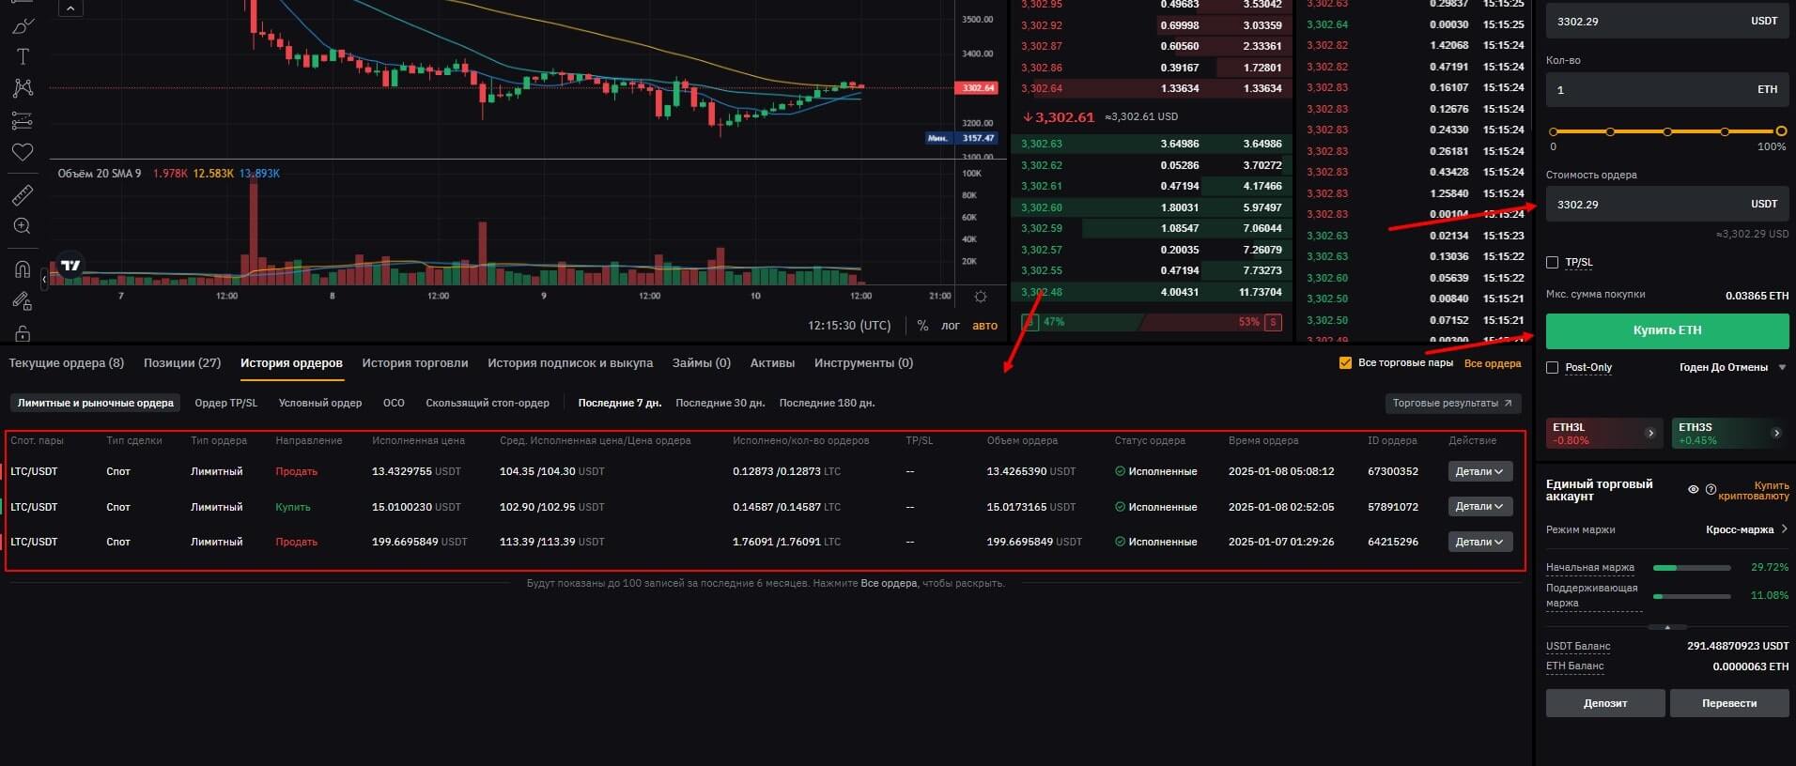Open the История торговли tab
The image size is (1796, 766).
tap(414, 363)
